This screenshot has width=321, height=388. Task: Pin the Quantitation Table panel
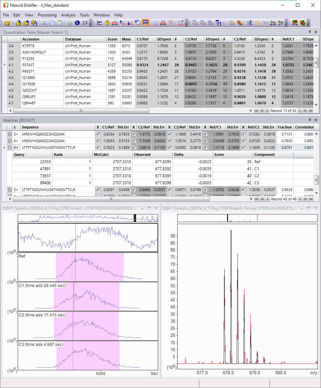coord(310,32)
